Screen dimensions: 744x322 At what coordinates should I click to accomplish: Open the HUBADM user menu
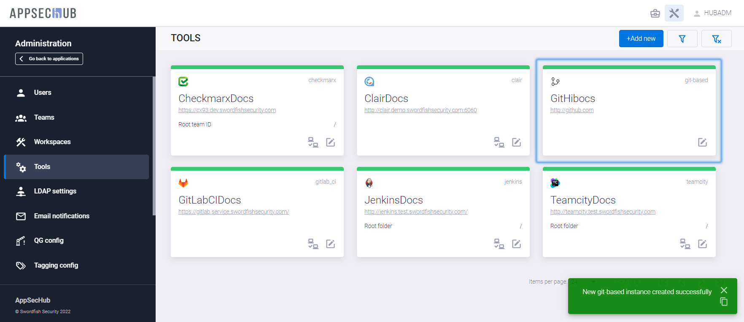click(712, 13)
